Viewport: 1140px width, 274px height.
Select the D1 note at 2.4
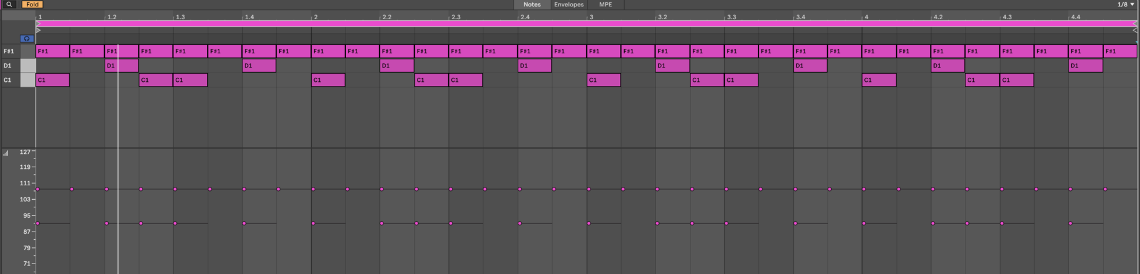coord(535,66)
